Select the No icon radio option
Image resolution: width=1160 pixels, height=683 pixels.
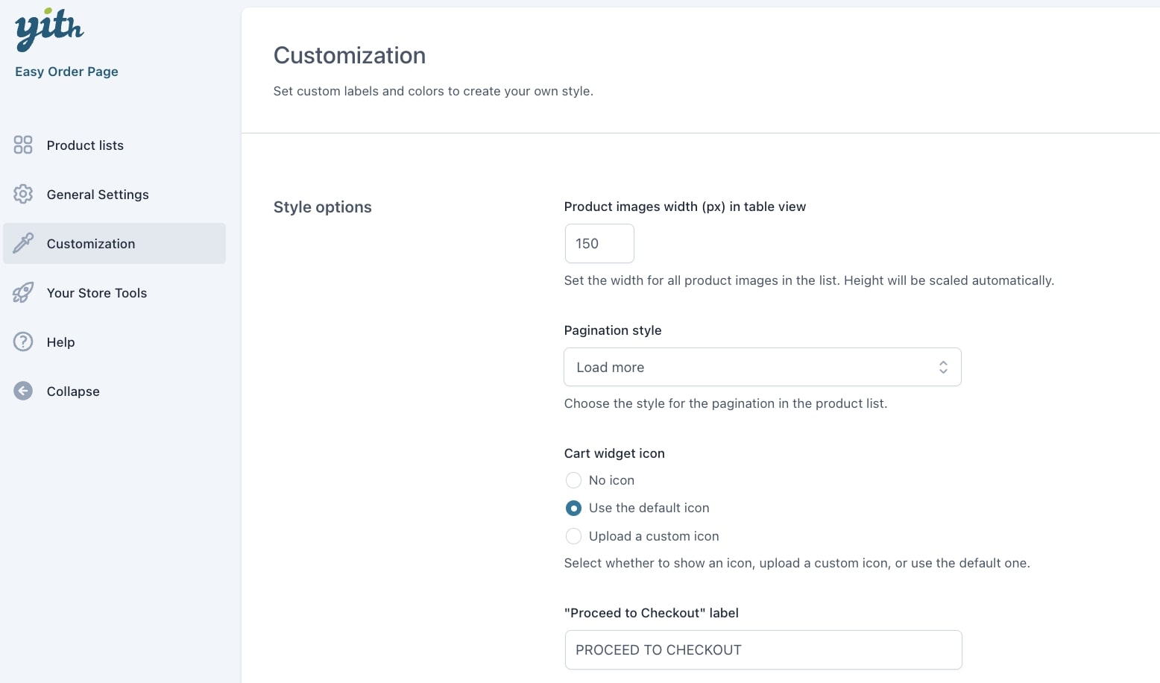point(573,480)
